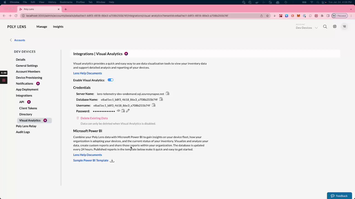This screenshot has height=199, width=355.
Task: Copy the Database Name value
Action: pyautogui.click(x=161, y=99)
